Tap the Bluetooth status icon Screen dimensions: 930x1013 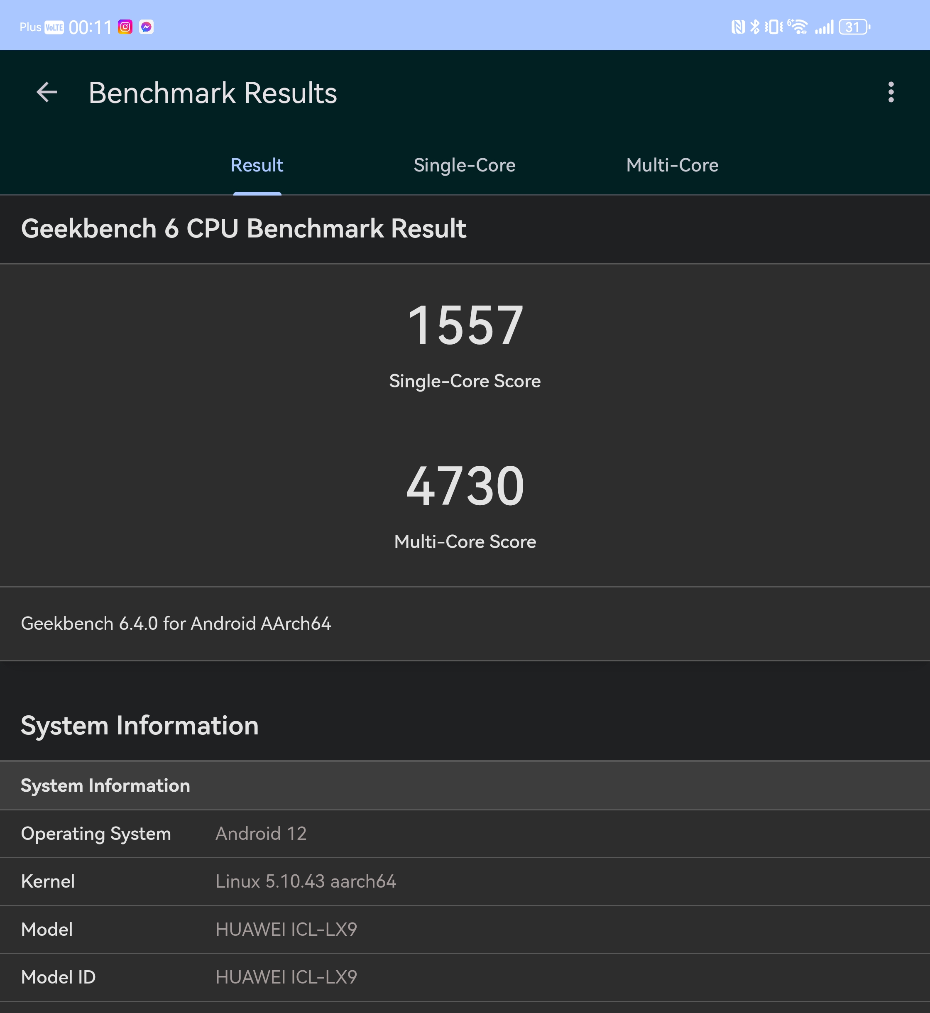[x=754, y=27]
